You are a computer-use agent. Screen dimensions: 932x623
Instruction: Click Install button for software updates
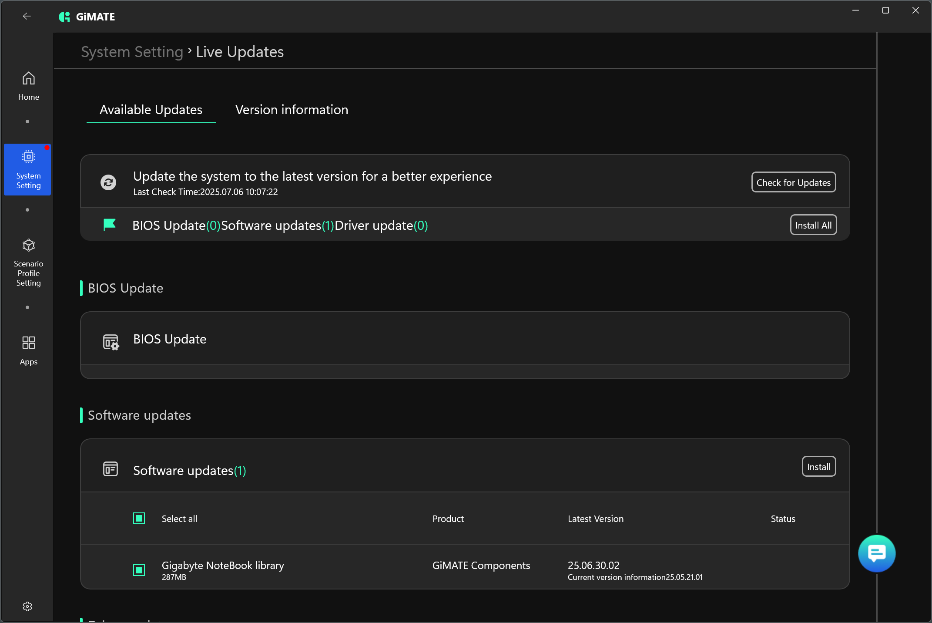[x=818, y=467]
